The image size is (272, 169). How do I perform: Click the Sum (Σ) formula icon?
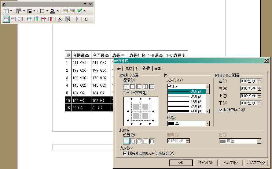tap(86, 19)
